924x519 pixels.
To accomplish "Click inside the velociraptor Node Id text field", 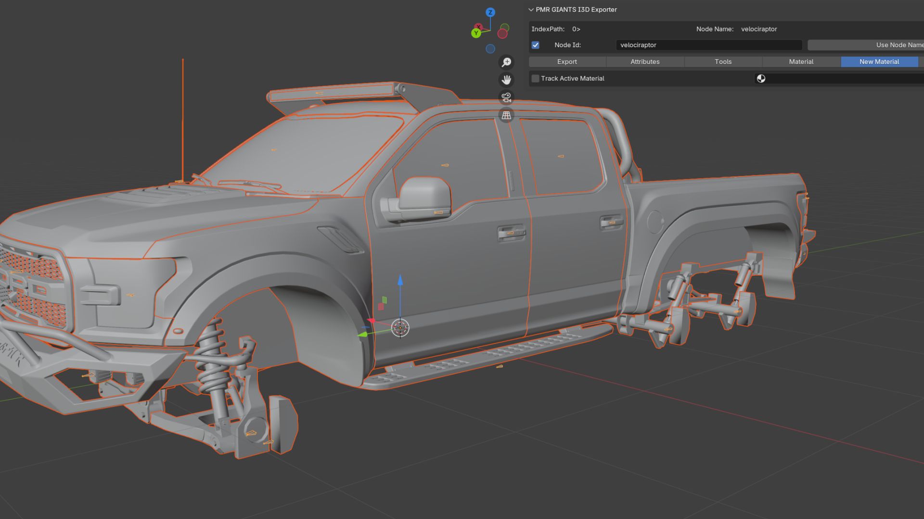I will [x=707, y=45].
